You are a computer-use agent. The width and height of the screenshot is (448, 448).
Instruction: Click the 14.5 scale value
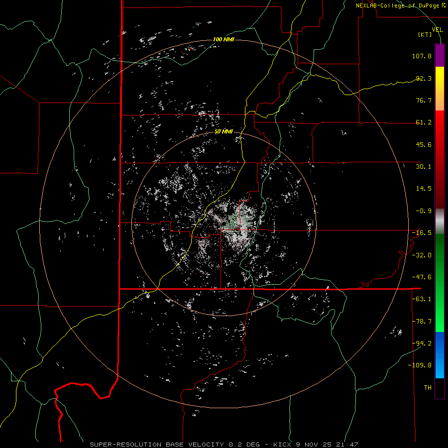coord(424,189)
